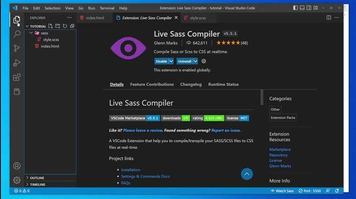Click New File icon in Tutorial header

pyautogui.click(x=50, y=26)
